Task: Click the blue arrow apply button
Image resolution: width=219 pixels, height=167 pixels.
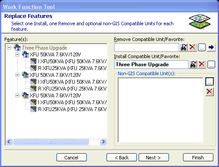Action: (211, 47)
